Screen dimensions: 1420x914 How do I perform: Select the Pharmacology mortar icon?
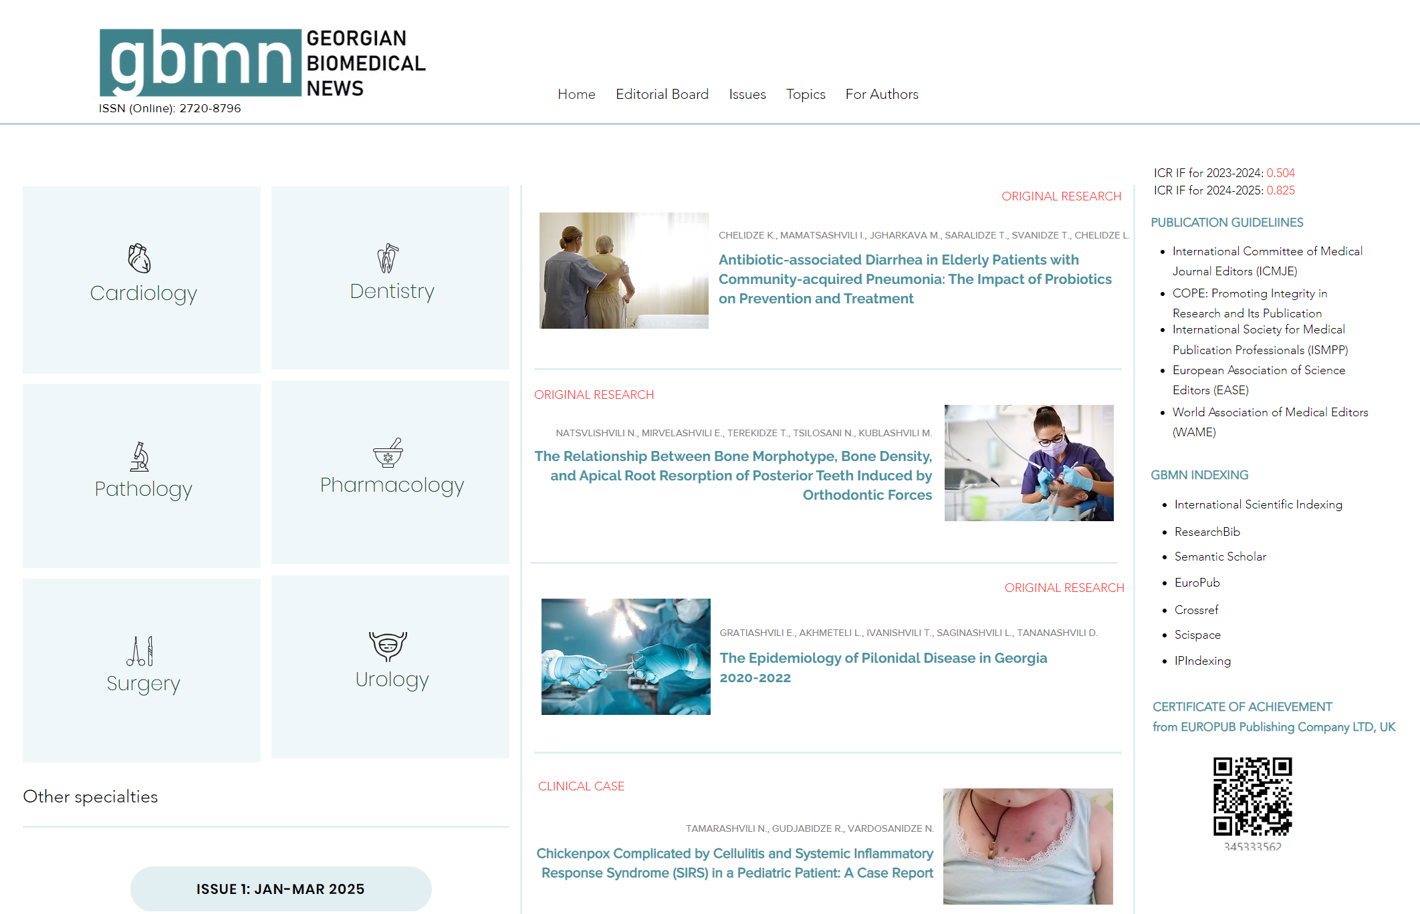pos(388,453)
